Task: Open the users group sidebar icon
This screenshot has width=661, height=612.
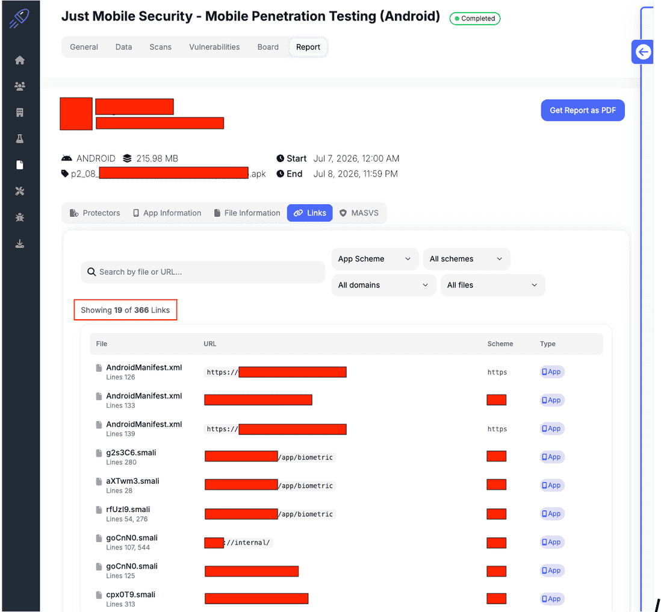Action: 20,87
